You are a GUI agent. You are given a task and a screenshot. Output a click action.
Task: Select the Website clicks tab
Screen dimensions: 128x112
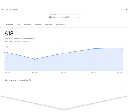click(61, 24)
